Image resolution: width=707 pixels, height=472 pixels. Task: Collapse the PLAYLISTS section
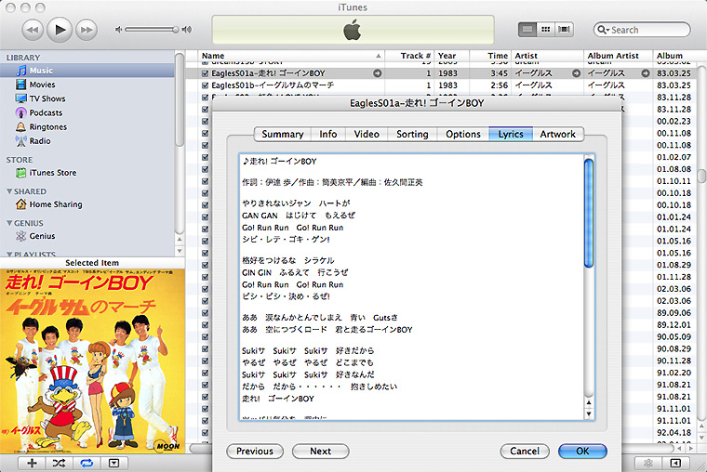(x=9, y=255)
